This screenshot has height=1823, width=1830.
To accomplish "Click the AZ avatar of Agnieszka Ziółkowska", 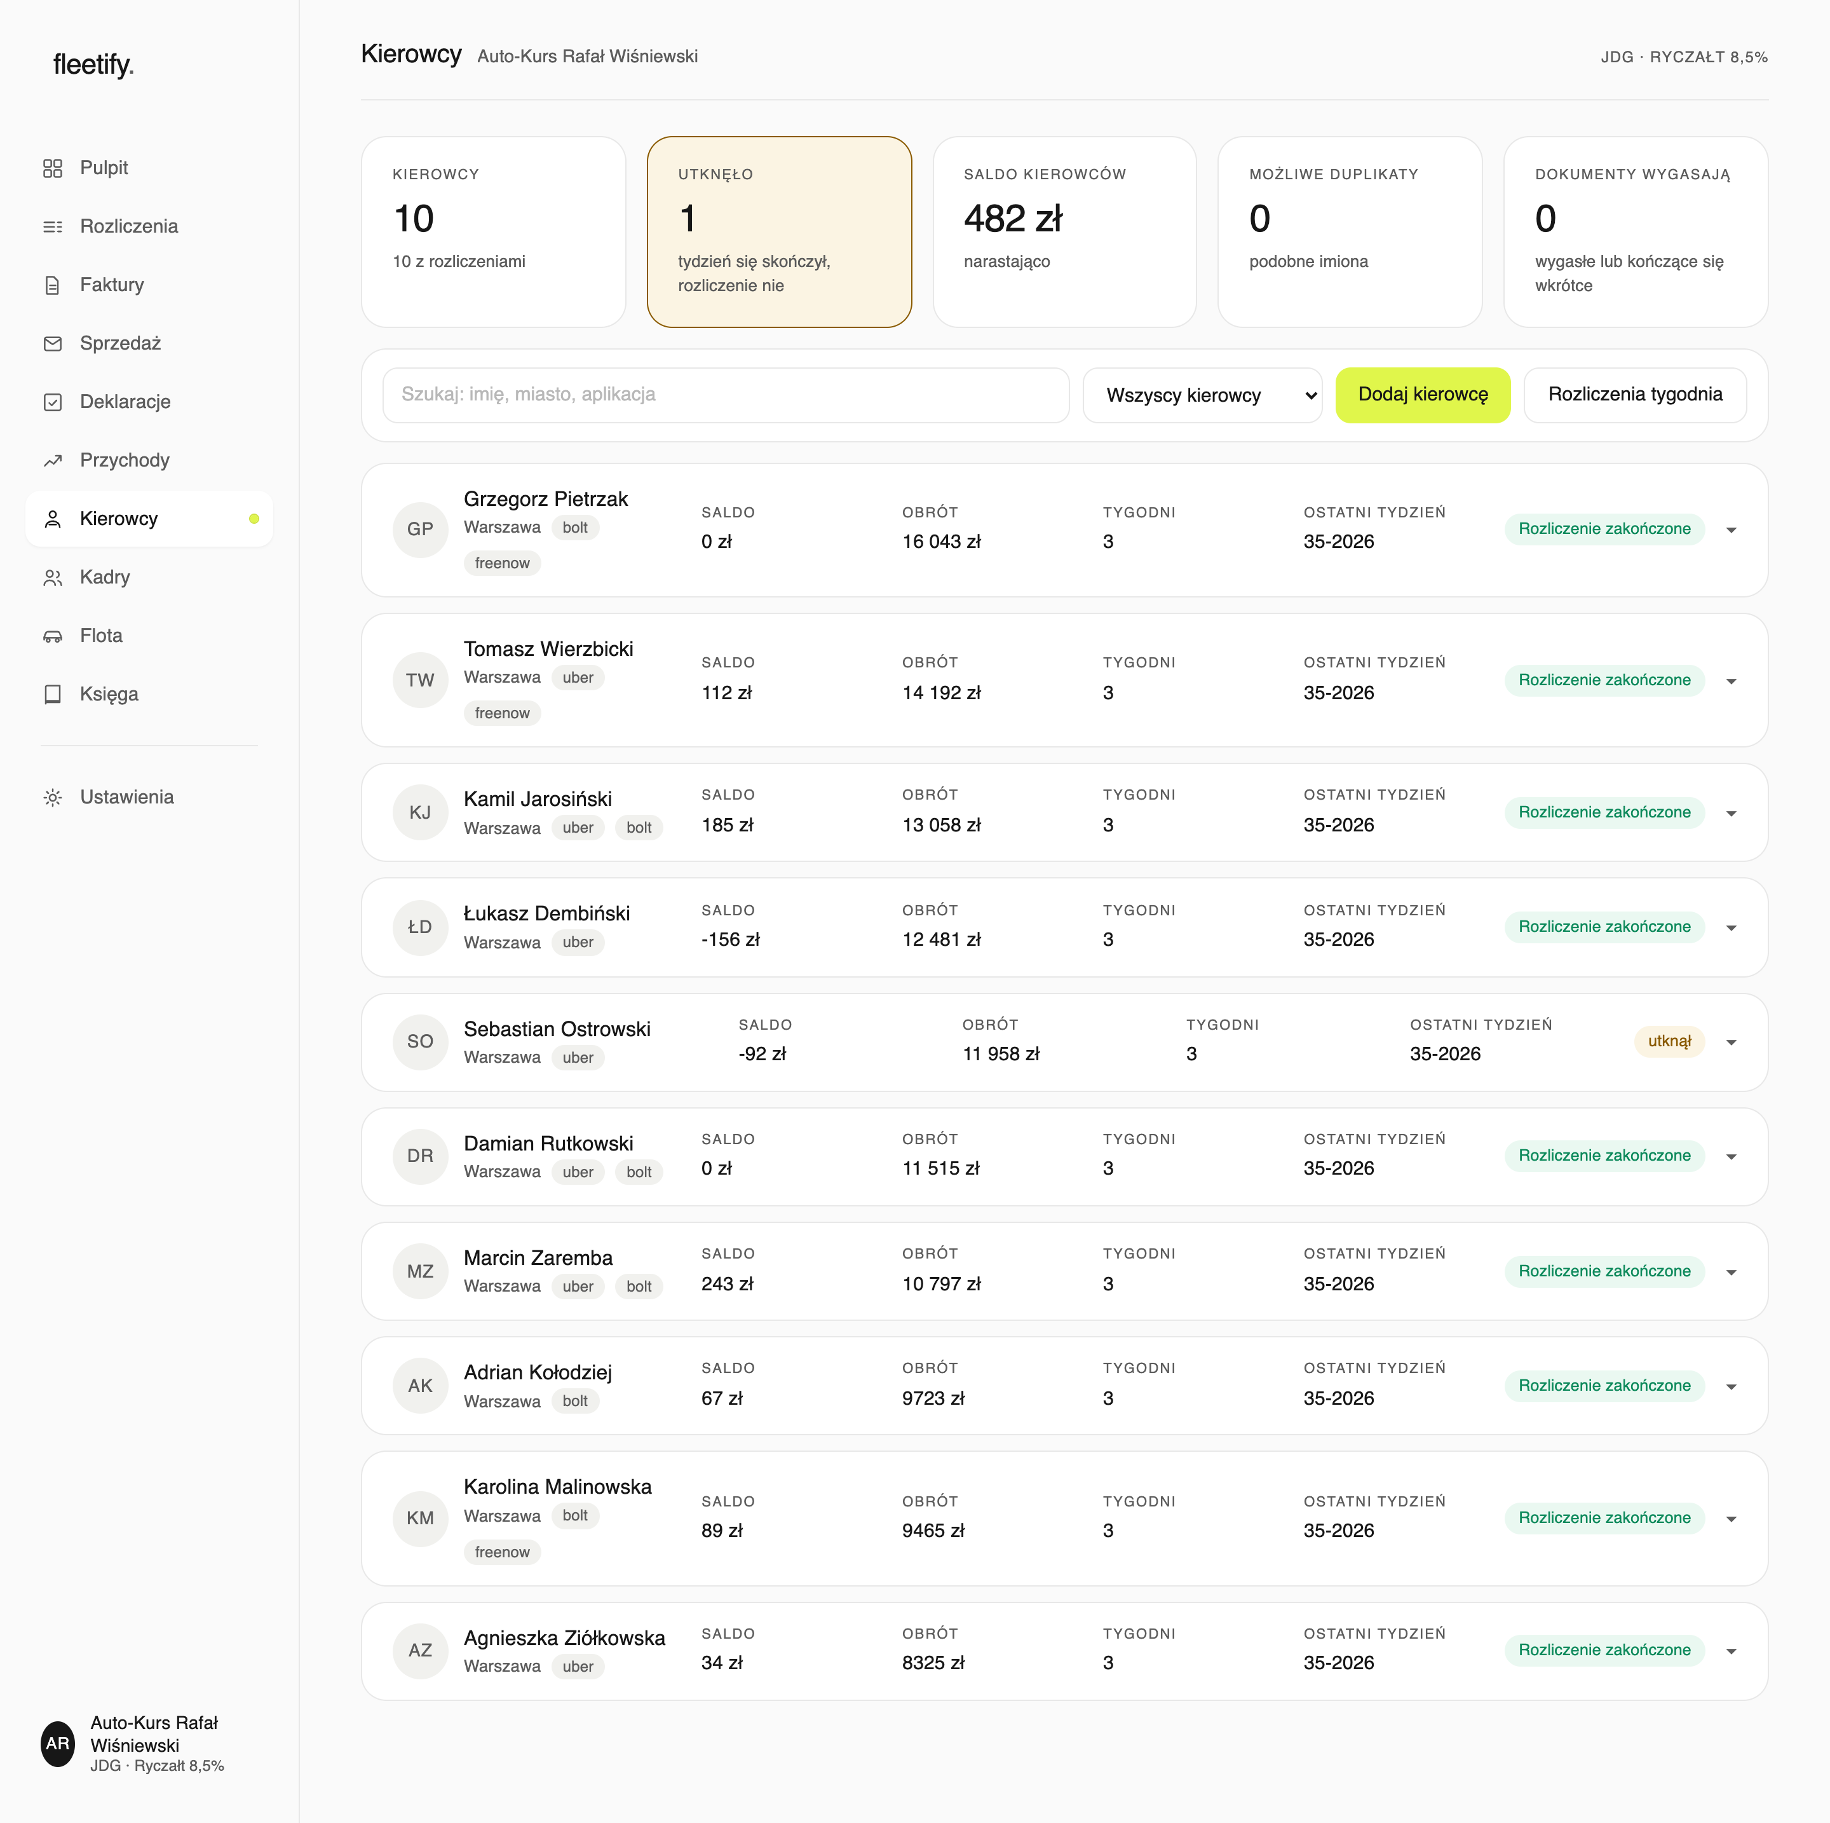I will (421, 1651).
